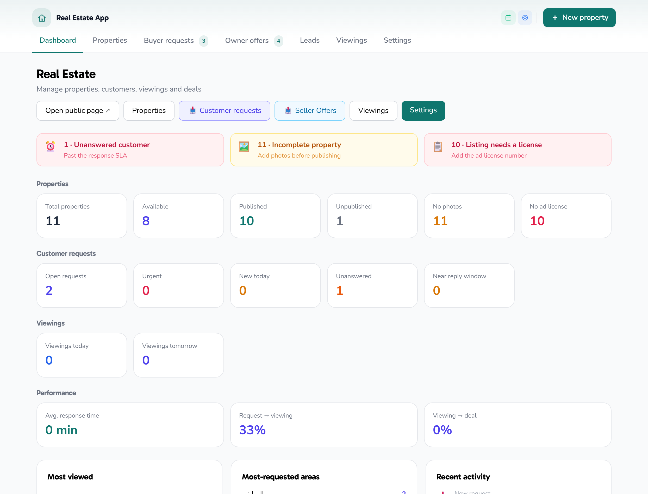Click the Real Estate page heading
Viewport: 648px width, 494px height.
66,74
